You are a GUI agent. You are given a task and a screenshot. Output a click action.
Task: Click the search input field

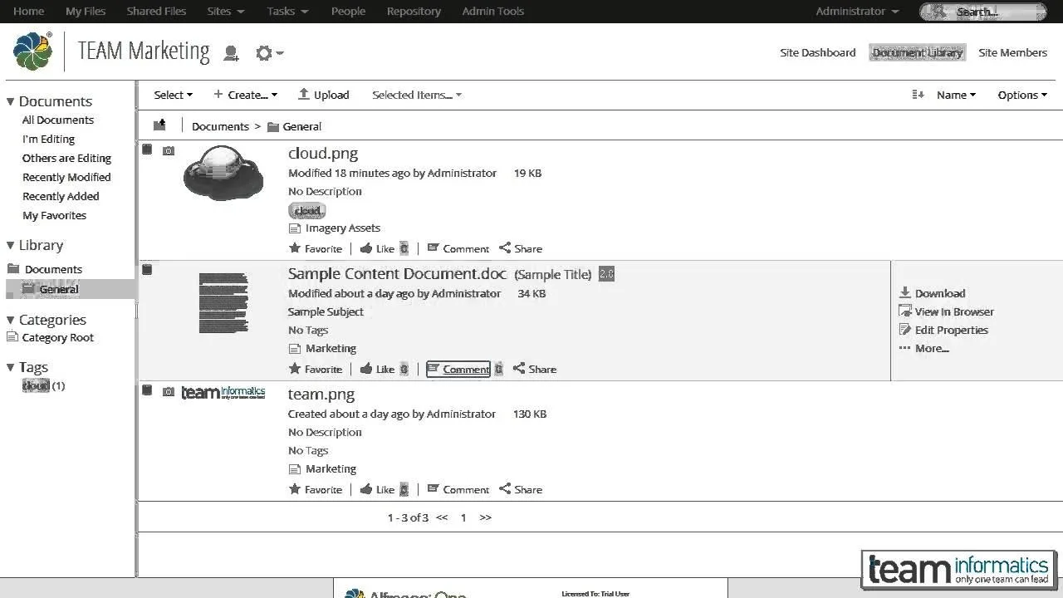(x=983, y=12)
